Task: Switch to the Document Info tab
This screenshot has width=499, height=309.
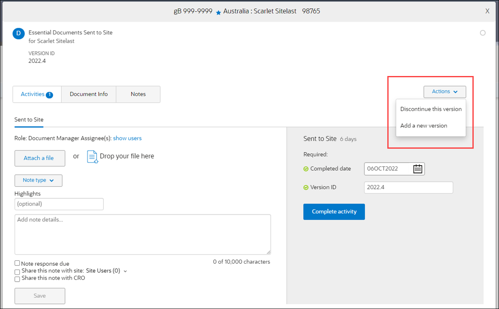Action: point(88,94)
